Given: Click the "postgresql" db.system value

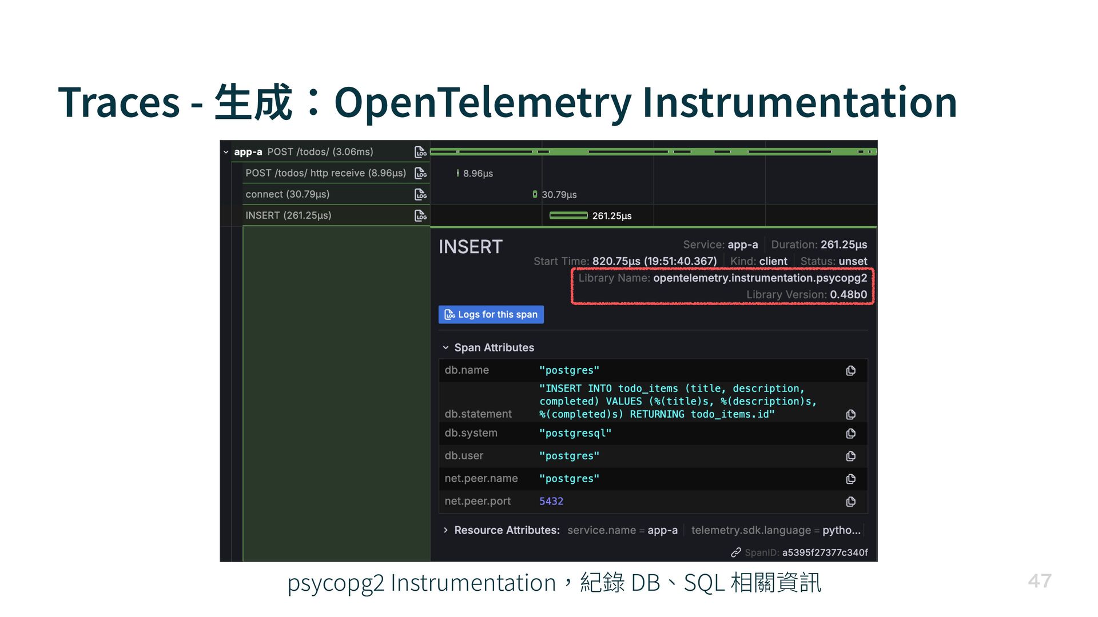Looking at the screenshot, I should point(575,433).
